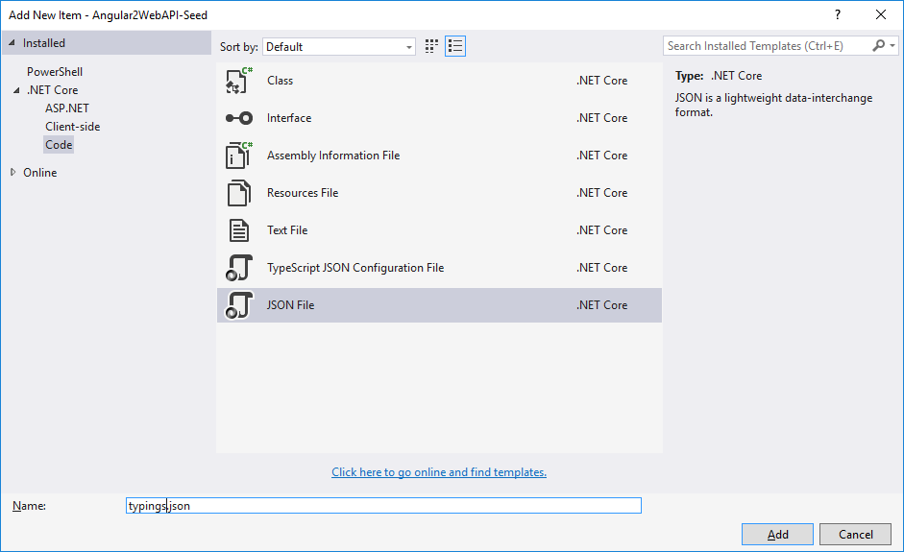Select the PowerShell category
The height and width of the screenshot is (552, 904).
55,71
